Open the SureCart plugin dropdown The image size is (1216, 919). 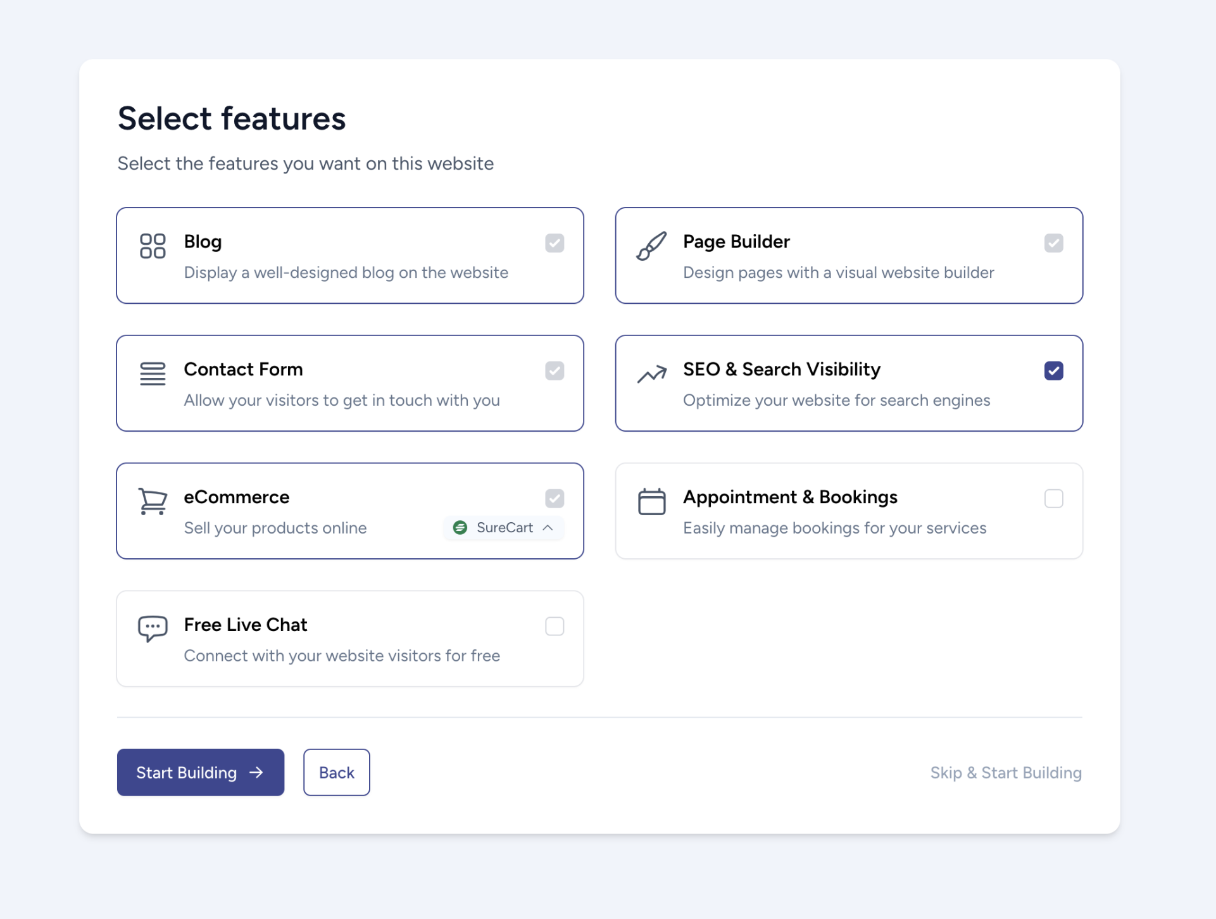pyautogui.click(x=504, y=527)
